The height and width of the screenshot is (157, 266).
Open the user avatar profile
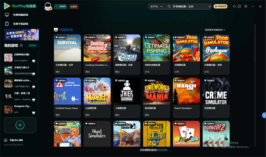48,6
